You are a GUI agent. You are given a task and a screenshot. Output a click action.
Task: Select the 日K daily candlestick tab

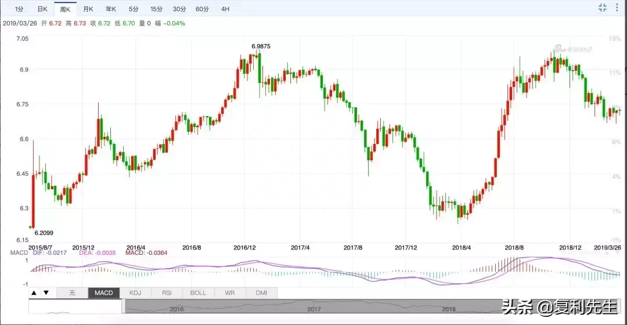point(42,9)
